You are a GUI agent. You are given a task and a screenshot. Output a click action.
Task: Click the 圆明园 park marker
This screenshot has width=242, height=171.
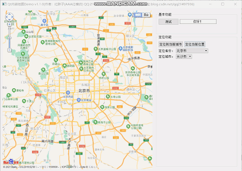pyautogui.click(x=64, y=66)
